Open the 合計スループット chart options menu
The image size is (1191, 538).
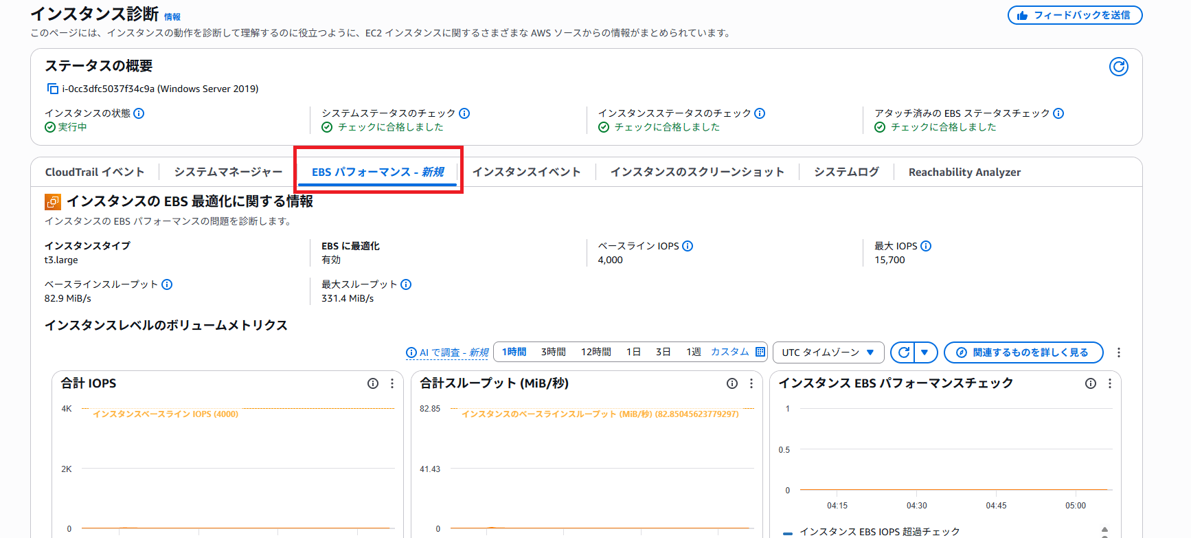[x=751, y=383]
